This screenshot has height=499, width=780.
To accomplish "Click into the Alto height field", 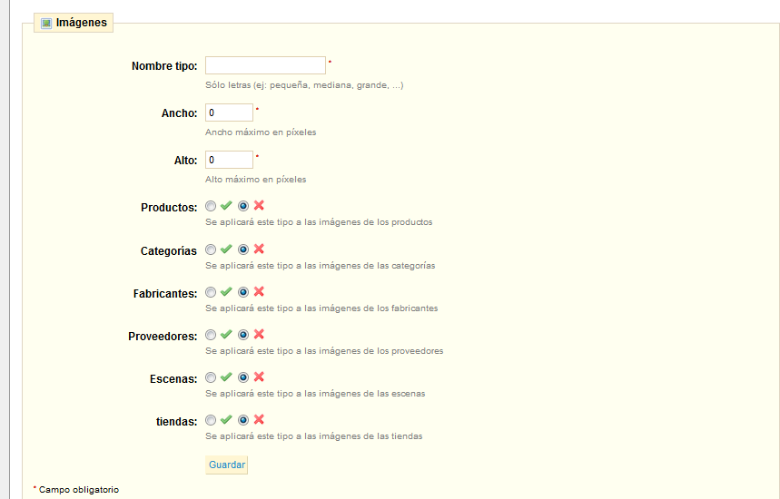I will pyautogui.click(x=229, y=160).
